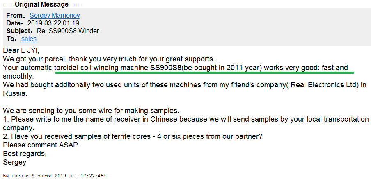Click the Russian quoted date line
Image resolution: width=371 pixels, height=179 pixels.
[x=55, y=176]
